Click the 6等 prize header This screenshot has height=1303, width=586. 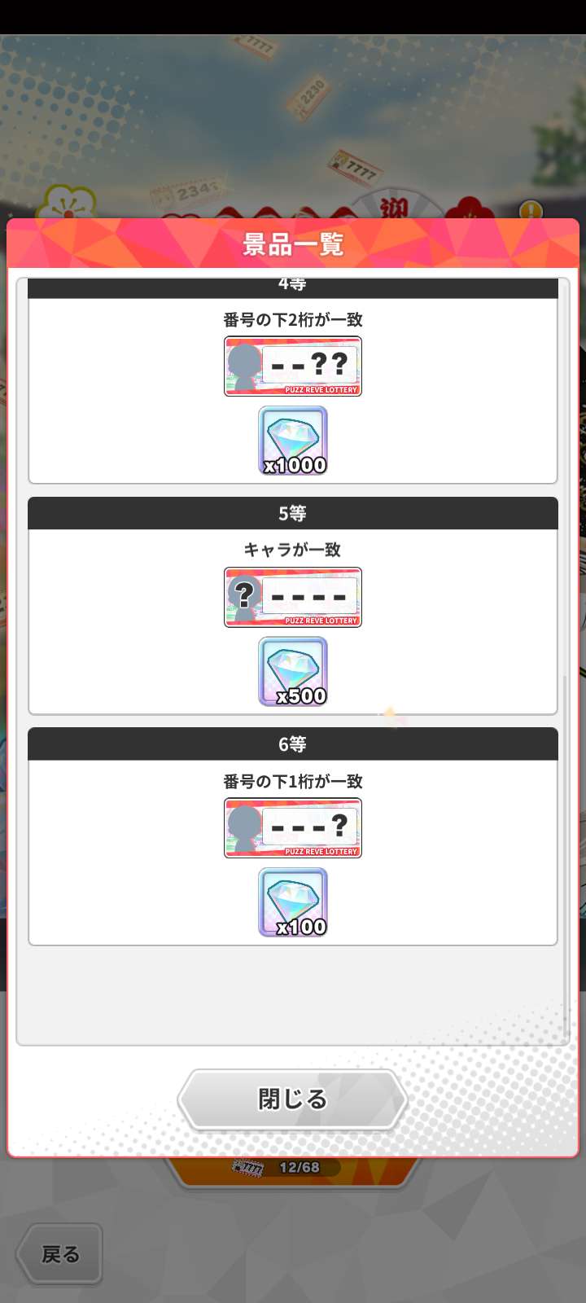click(x=293, y=744)
